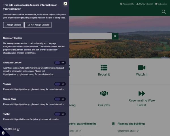
Task: Open the Report it text link
Action: click(104, 75)
